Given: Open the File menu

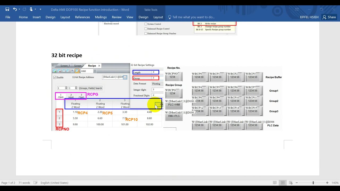Looking at the screenshot, I should 8,17.
